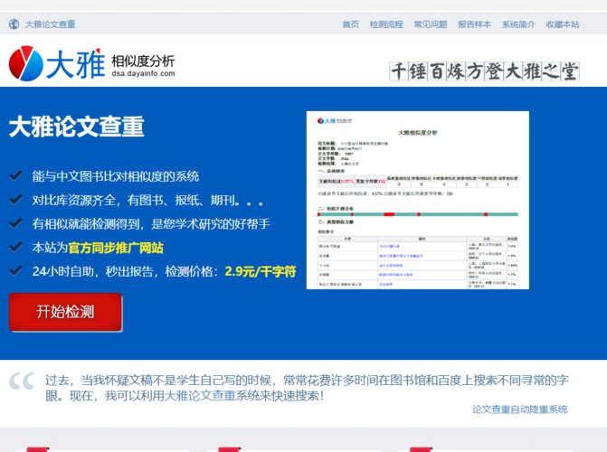607x452 pixels.
Task: Open 检测流程 navigation item
Action: (386, 24)
